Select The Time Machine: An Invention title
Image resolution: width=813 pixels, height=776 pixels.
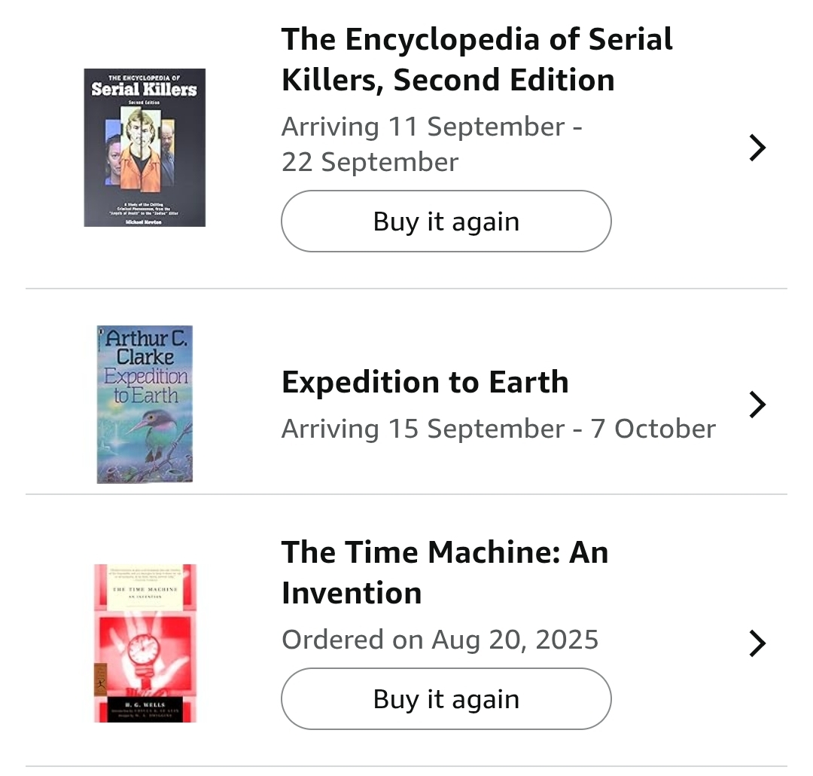tap(445, 572)
